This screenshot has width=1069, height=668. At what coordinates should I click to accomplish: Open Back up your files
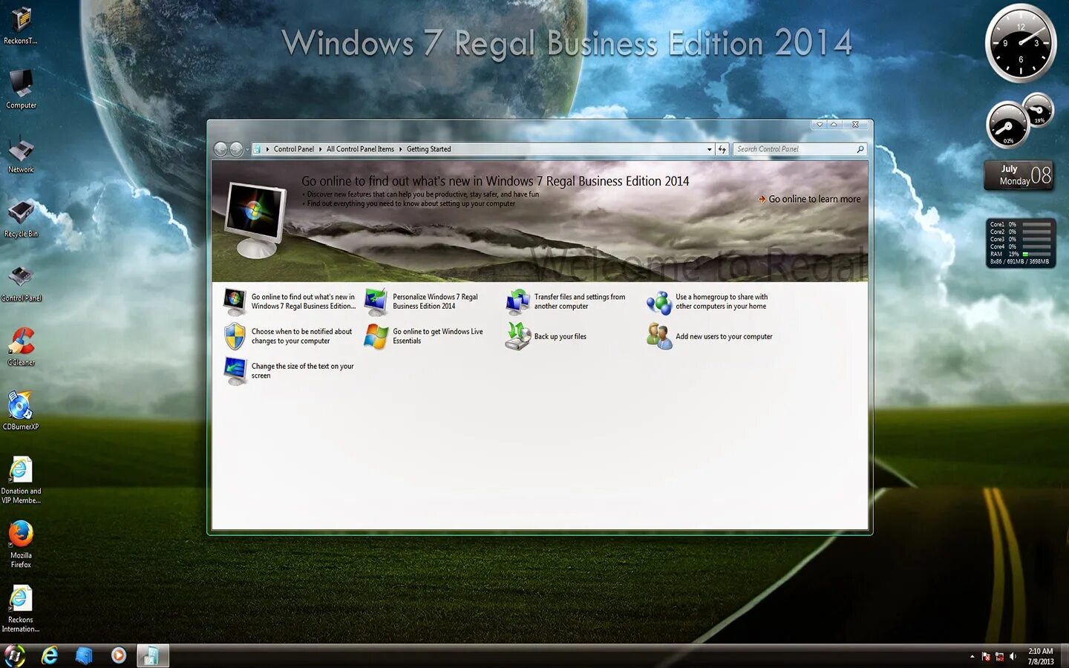[560, 336]
